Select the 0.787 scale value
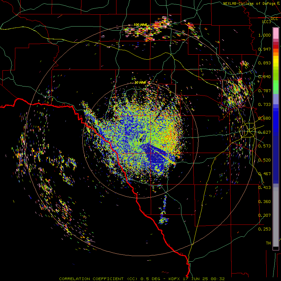Image resolution: width=281 pixels, height=281 pixels. point(264,91)
